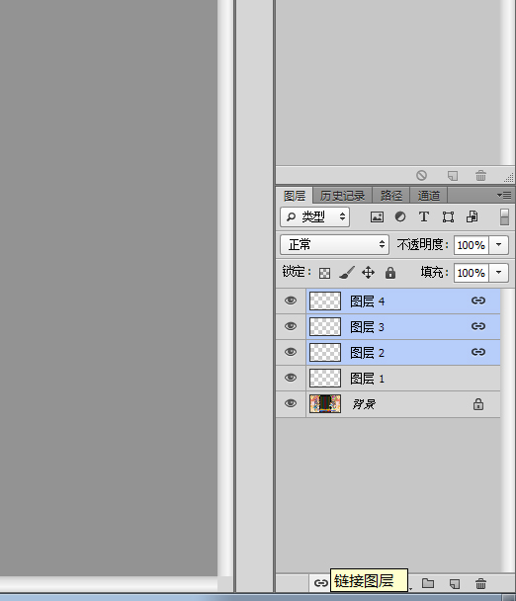516x601 pixels.
Task: Click the type layer filter icon
Action: tap(424, 216)
